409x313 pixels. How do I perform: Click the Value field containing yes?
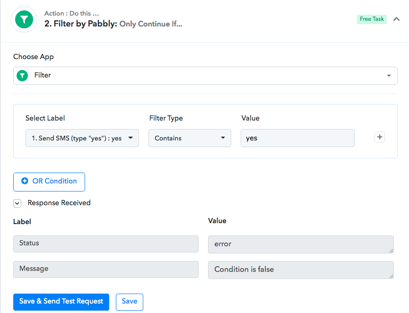(297, 138)
